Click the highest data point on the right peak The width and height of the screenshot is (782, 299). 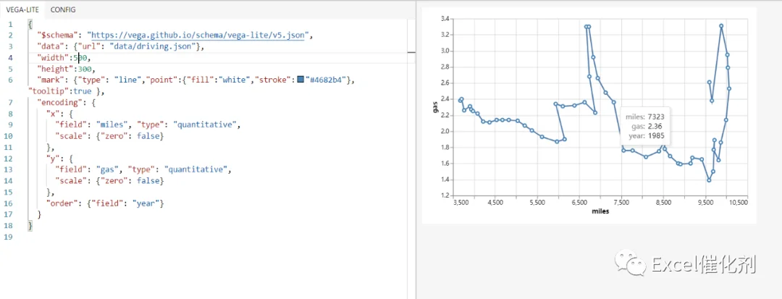coord(721,26)
